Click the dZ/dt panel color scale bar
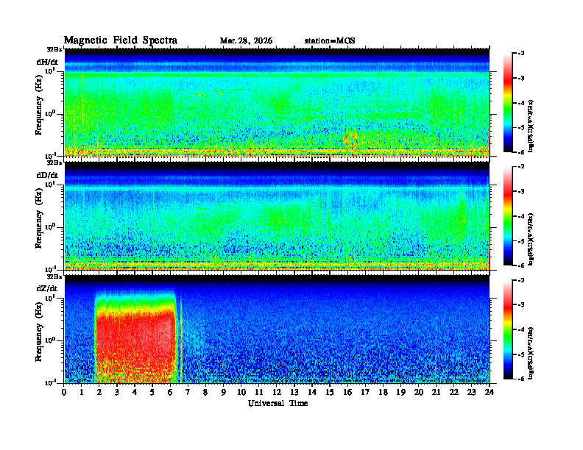583x450 pixels. 508,329
